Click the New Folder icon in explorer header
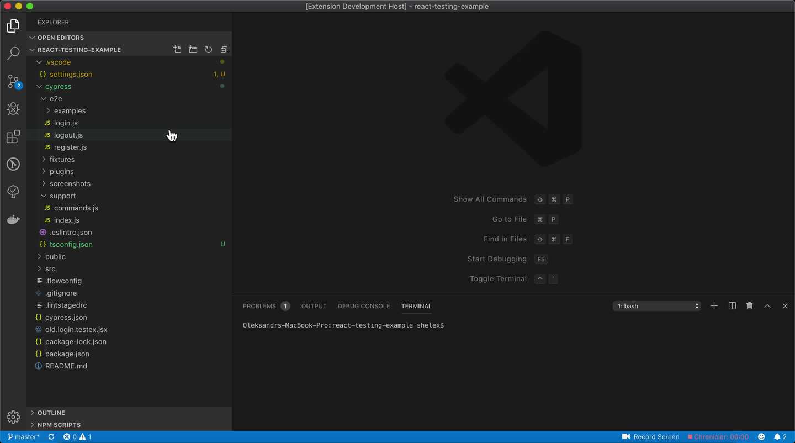795x443 pixels. (193, 50)
